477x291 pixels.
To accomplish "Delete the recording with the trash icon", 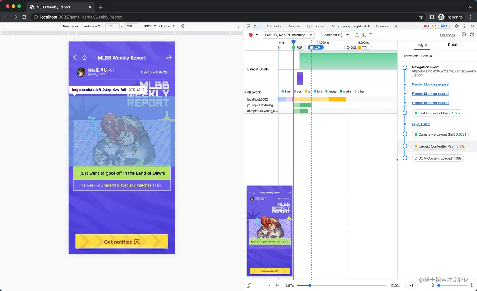I will (371, 35).
